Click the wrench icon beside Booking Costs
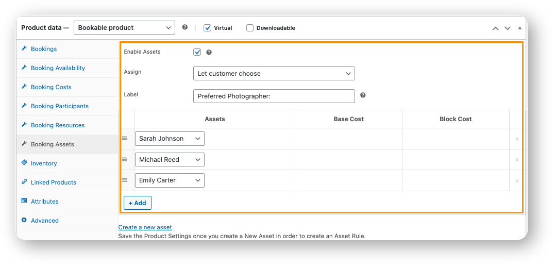The image size is (556, 268). (x=24, y=87)
